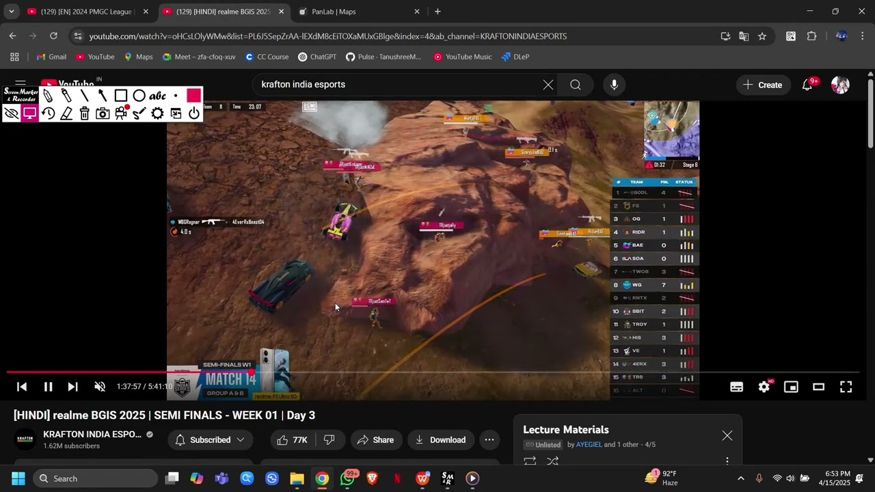Open Screen Marker settings gear
The height and width of the screenshot is (492, 875).
point(157,113)
